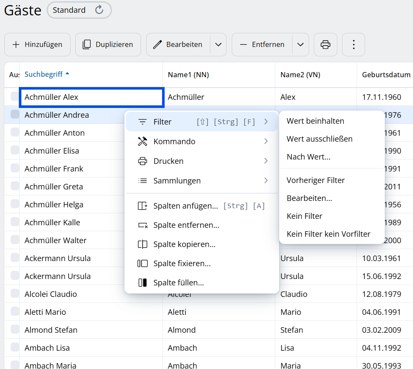The image size is (413, 369).
Task: Click the Duplizieren button
Action: (108, 45)
